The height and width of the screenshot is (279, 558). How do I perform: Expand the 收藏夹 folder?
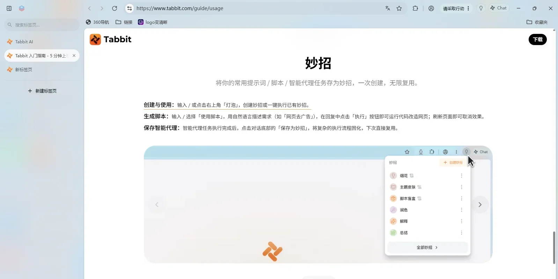(x=537, y=22)
